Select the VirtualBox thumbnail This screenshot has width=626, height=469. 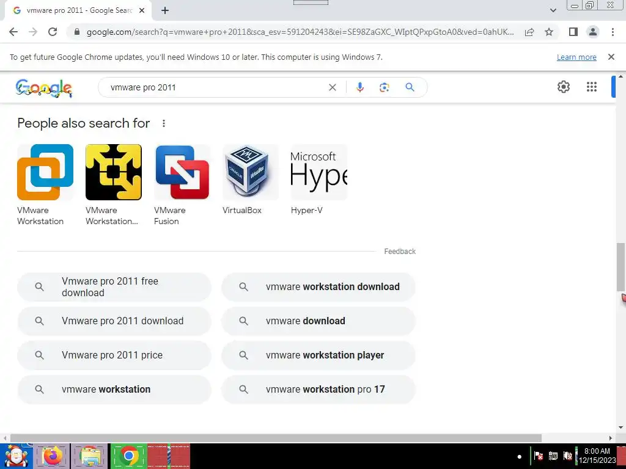point(250,172)
